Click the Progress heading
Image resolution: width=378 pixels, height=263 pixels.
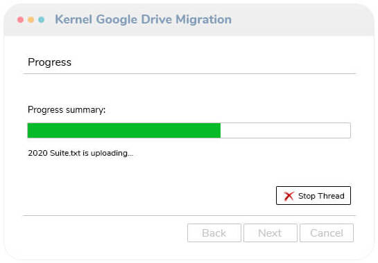49,62
